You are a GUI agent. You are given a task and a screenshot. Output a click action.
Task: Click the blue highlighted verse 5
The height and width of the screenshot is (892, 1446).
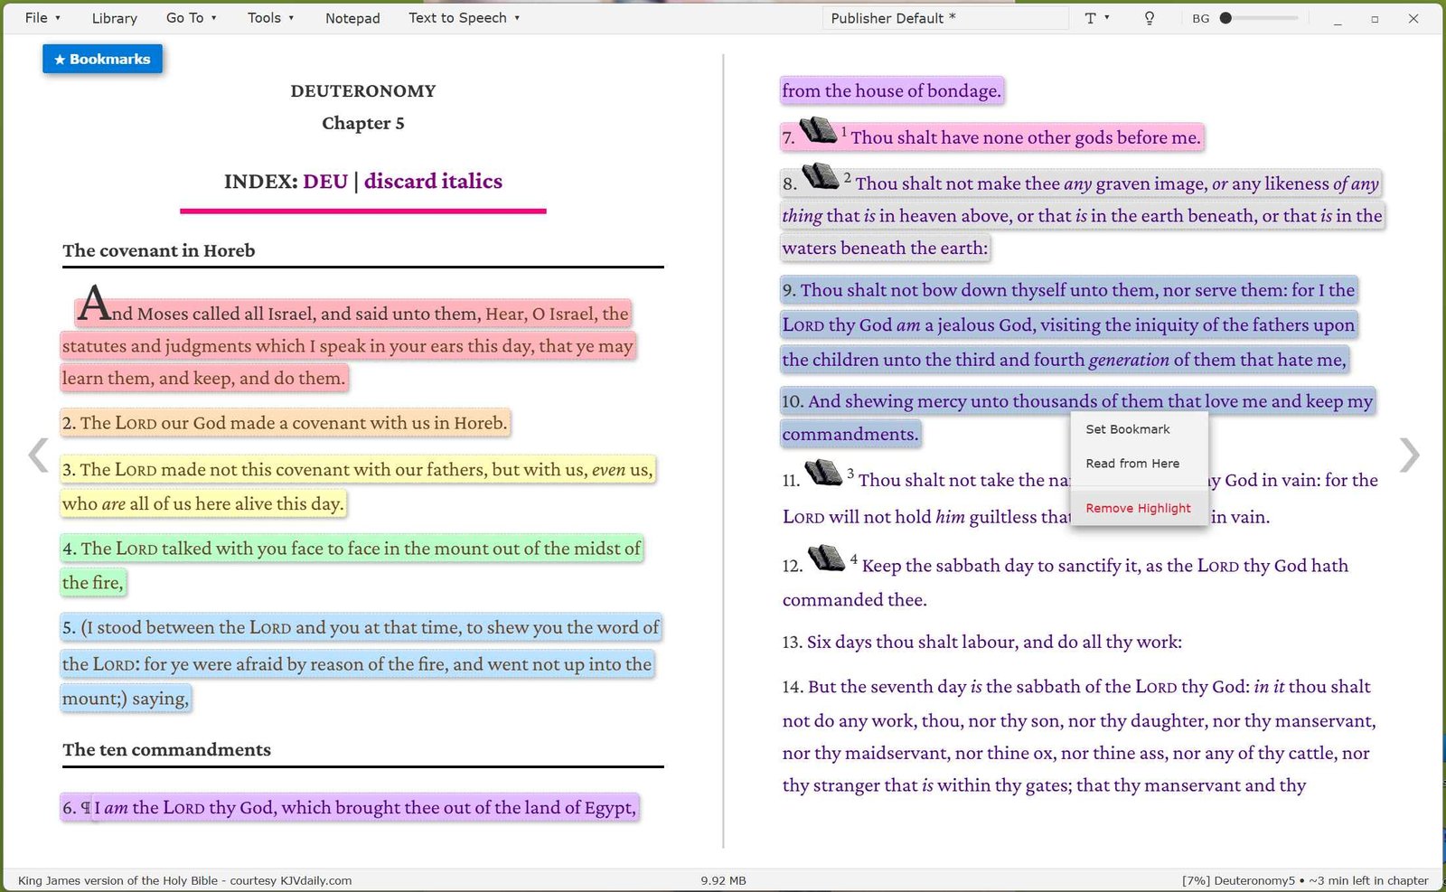pos(361,662)
